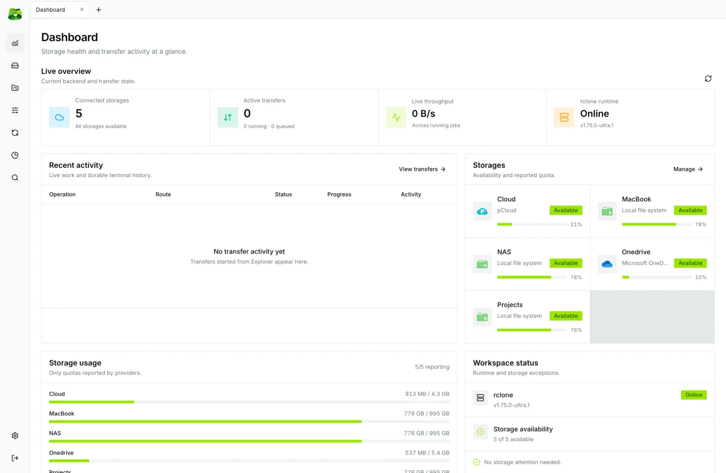Select the Onedrive storage card
The image size is (726, 473).
click(652, 264)
